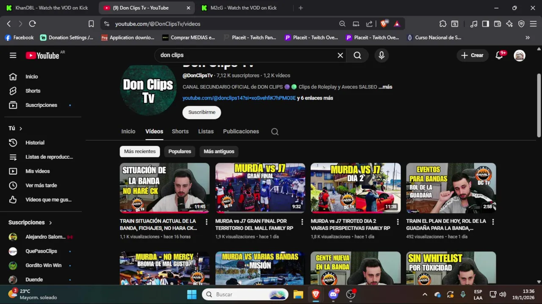Open YouTube notifications bell
This screenshot has height=304, width=542.
click(x=499, y=55)
